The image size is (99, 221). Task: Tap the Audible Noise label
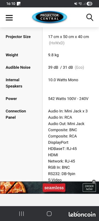18,67
